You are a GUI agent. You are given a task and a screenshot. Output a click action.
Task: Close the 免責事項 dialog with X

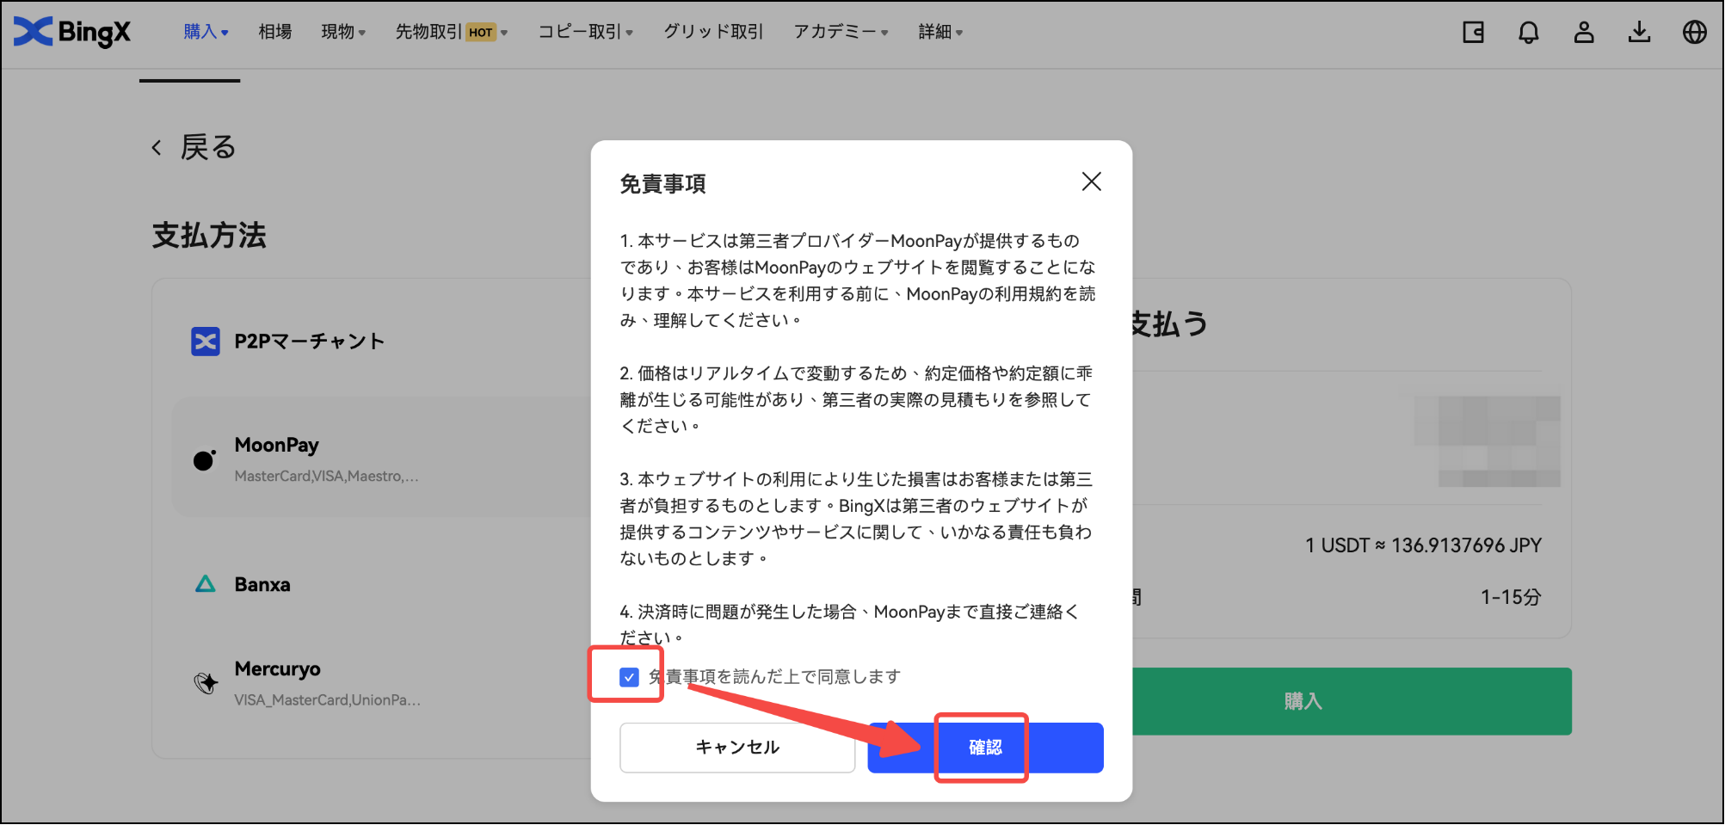coord(1092,182)
